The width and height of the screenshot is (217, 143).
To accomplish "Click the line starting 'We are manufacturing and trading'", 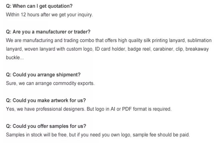I will tap(109, 40).
